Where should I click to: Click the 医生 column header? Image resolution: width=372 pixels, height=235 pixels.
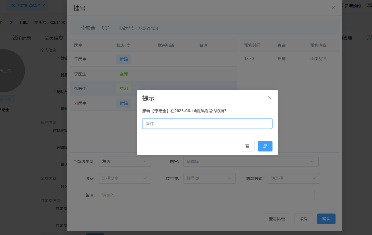[x=78, y=45]
